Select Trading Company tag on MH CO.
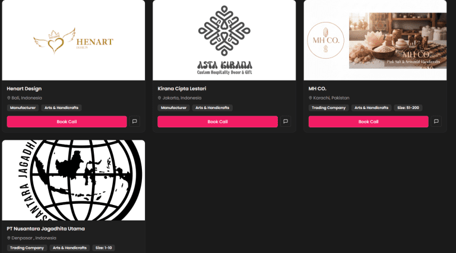 tap(328, 108)
